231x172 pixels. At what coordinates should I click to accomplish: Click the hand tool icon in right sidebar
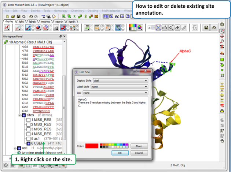point(222,141)
